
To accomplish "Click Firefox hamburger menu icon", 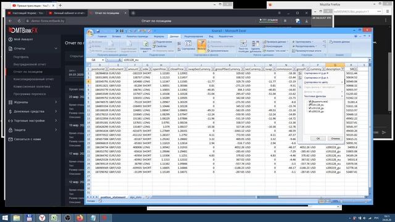I will click(x=388, y=11).
